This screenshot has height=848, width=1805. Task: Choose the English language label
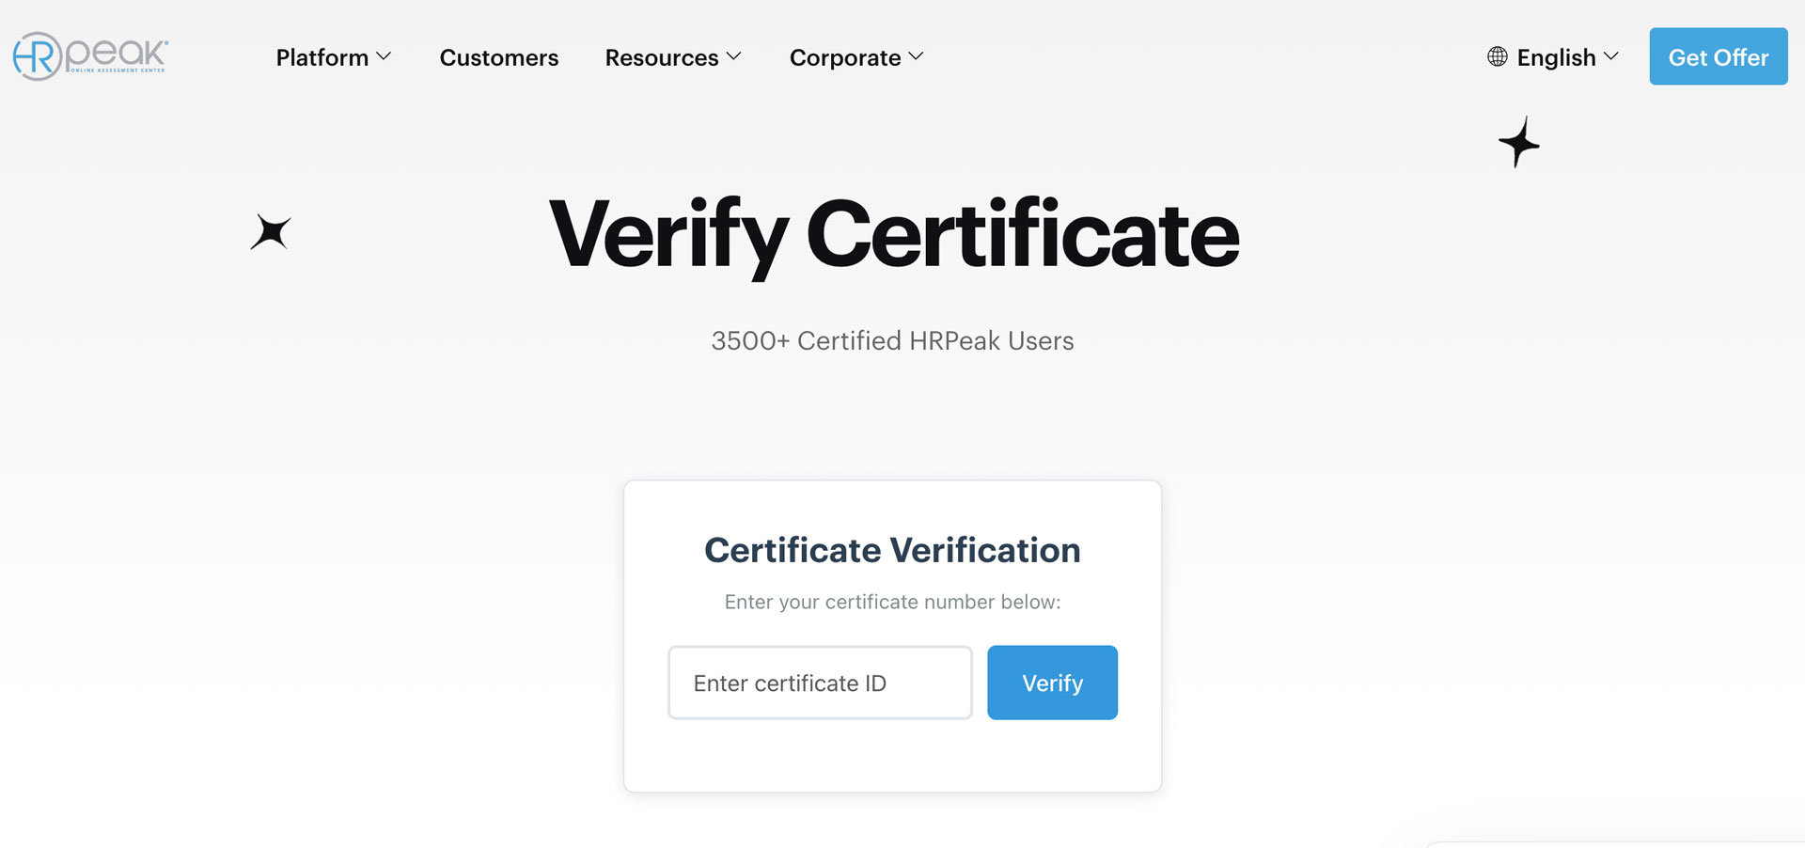click(1556, 57)
